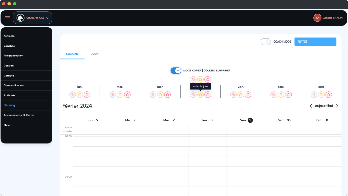The width and height of the screenshot is (348, 196).
Task: Click the copy icon under lun.
Action: click(72, 95)
